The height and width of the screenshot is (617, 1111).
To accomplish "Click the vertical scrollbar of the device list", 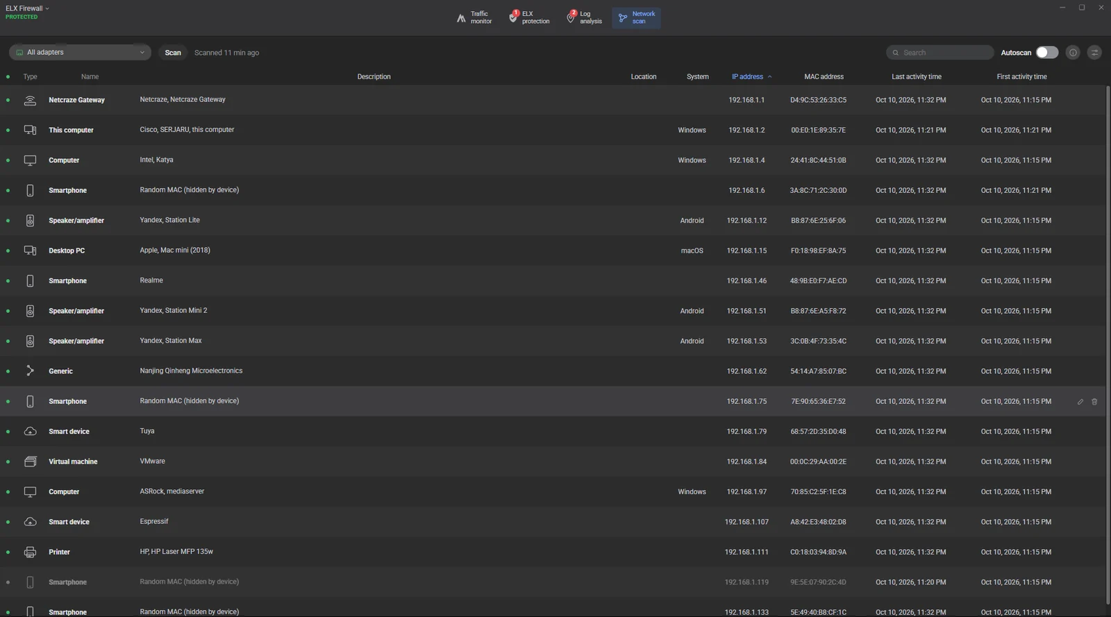I will point(1108,345).
